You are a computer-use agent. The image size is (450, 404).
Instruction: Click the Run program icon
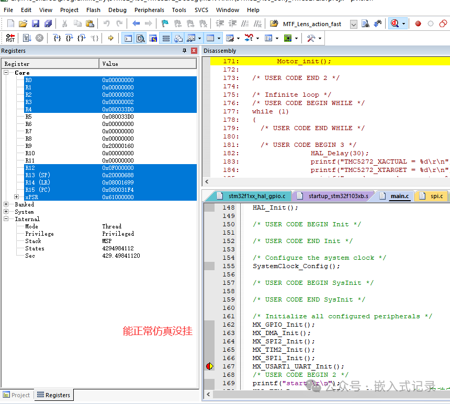pyautogui.click(x=27, y=38)
